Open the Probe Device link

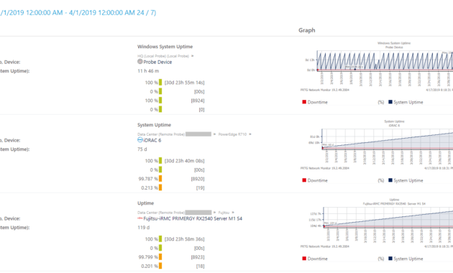tap(157, 62)
